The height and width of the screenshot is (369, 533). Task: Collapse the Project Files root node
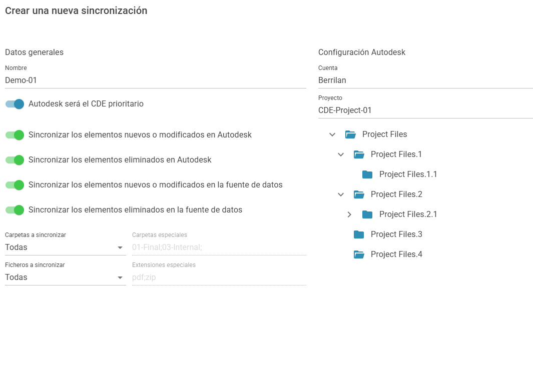tap(332, 134)
